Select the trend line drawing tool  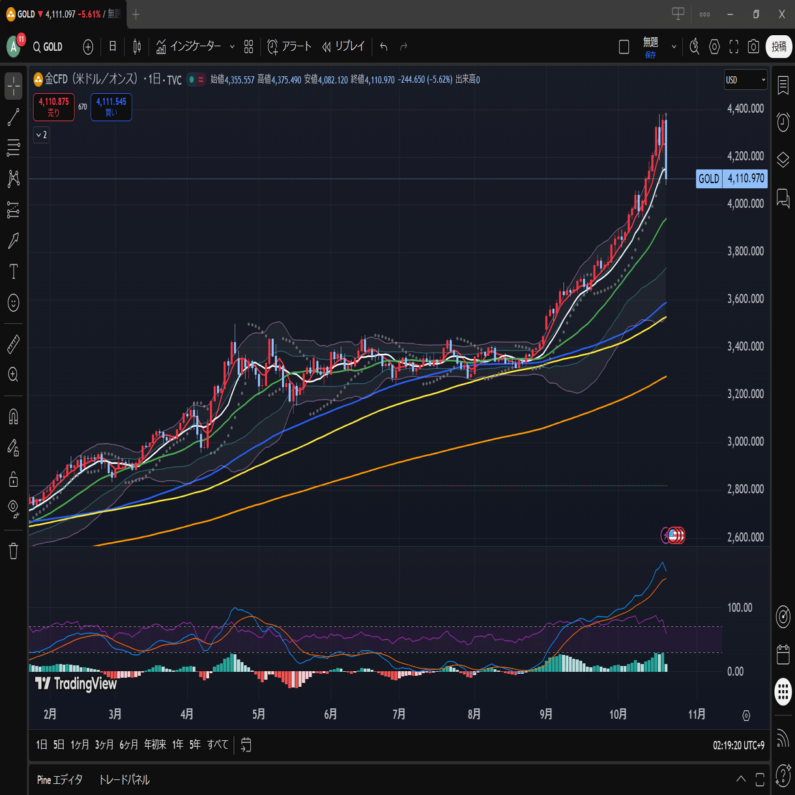pyautogui.click(x=14, y=117)
